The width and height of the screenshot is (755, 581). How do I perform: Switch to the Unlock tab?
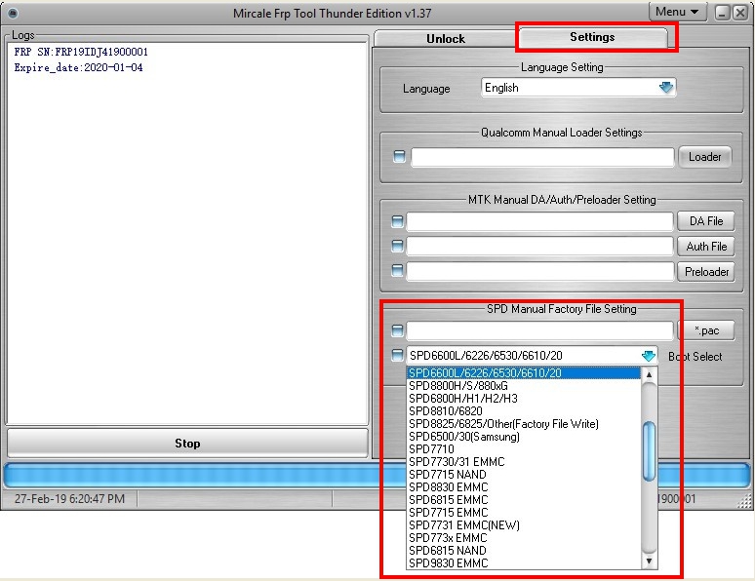[x=446, y=39]
